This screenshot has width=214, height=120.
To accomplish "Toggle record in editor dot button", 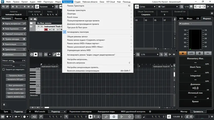I will [x=36, y=54].
